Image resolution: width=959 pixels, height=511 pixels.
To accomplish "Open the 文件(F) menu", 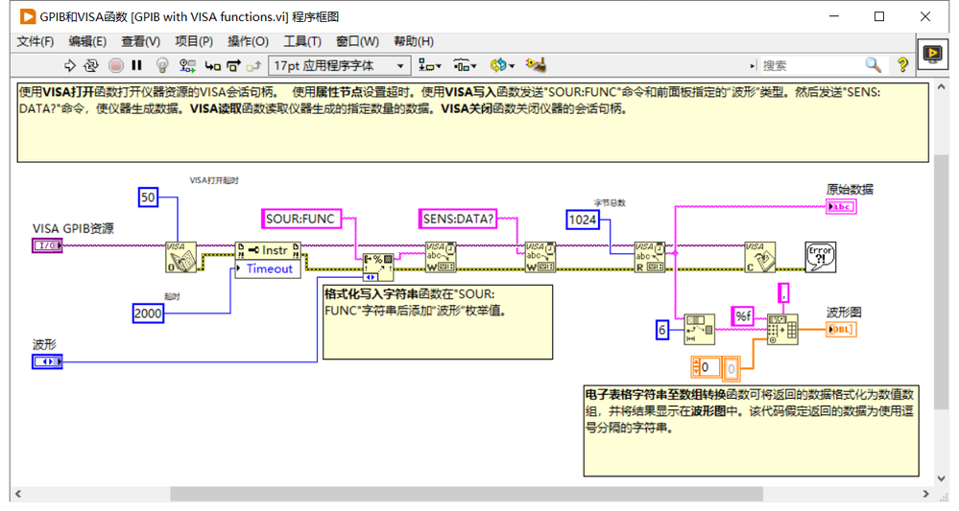I will pos(36,41).
